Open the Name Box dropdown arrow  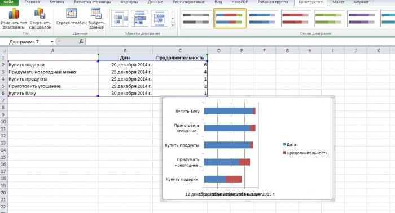click(52, 42)
